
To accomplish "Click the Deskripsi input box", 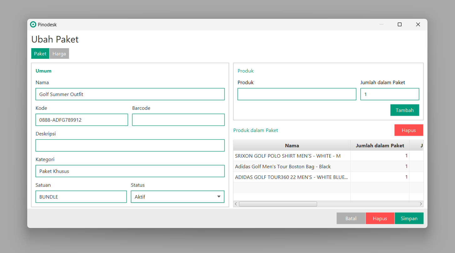I will pyautogui.click(x=130, y=145).
